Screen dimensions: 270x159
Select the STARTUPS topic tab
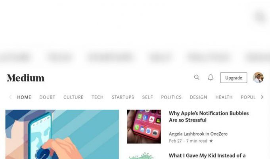123,97
